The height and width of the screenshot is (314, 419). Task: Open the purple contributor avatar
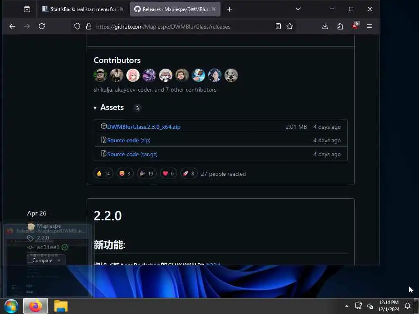coord(149,75)
